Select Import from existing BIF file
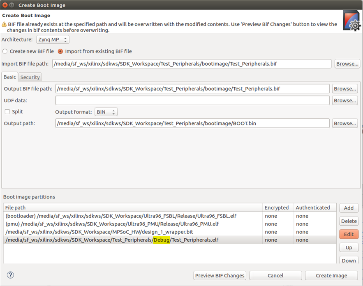The width and height of the screenshot is (363, 286). [60, 51]
